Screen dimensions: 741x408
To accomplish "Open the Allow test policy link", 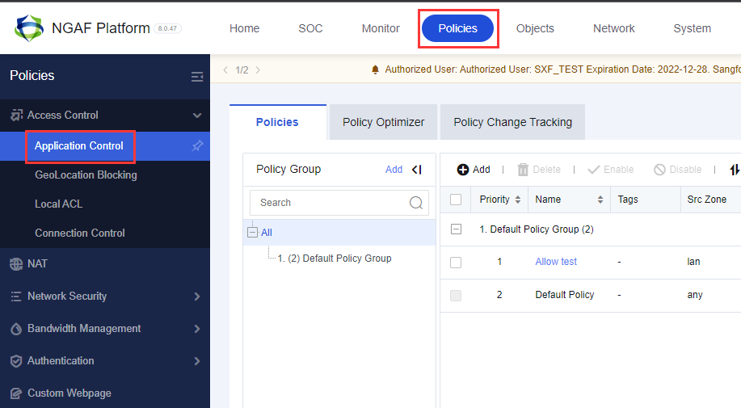I will tap(556, 262).
